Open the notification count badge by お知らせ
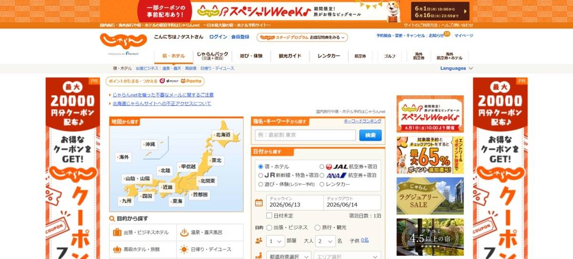573x259 pixels. tap(447, 33)
